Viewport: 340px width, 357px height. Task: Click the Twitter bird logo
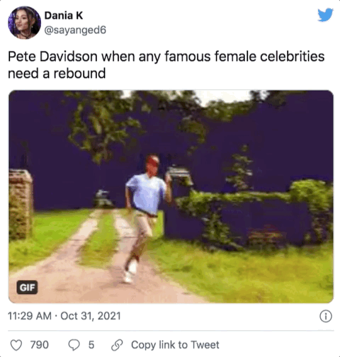(x=325, y=15)
